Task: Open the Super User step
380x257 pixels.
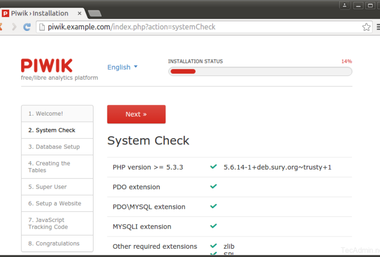Action: [57, 187]
